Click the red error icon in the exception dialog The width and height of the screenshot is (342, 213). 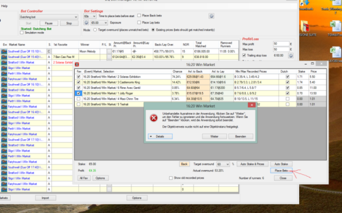tap(153, 118)
